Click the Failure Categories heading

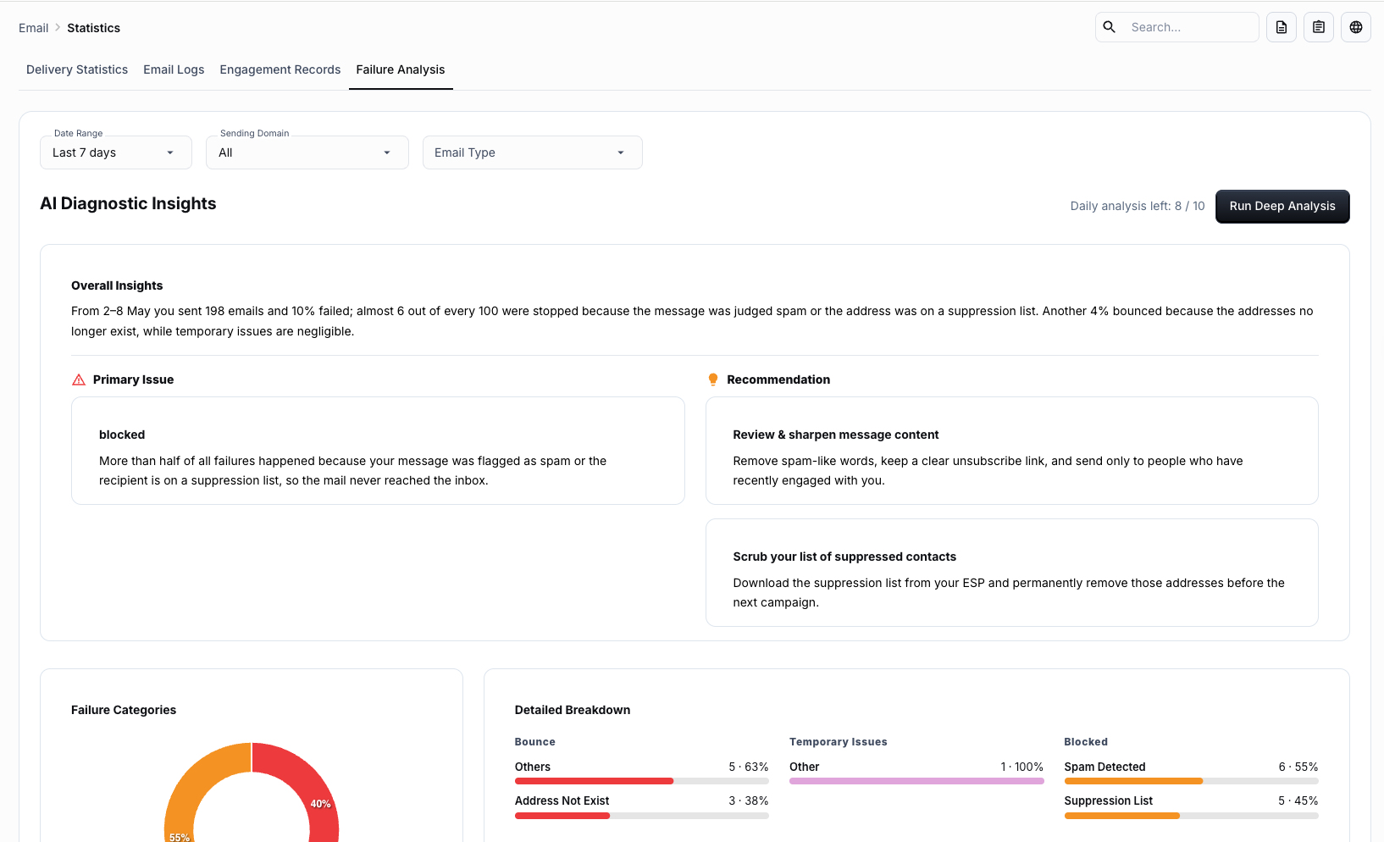[124, 710]
